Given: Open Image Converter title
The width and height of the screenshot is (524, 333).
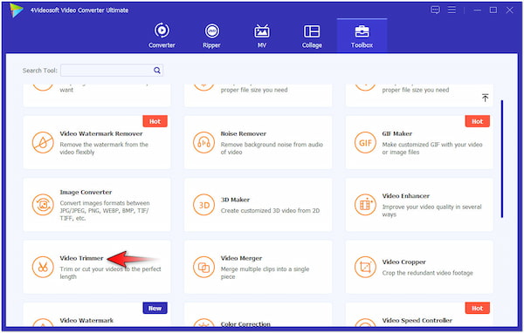Looking at the screenshot, I should [x=86, y=192].
